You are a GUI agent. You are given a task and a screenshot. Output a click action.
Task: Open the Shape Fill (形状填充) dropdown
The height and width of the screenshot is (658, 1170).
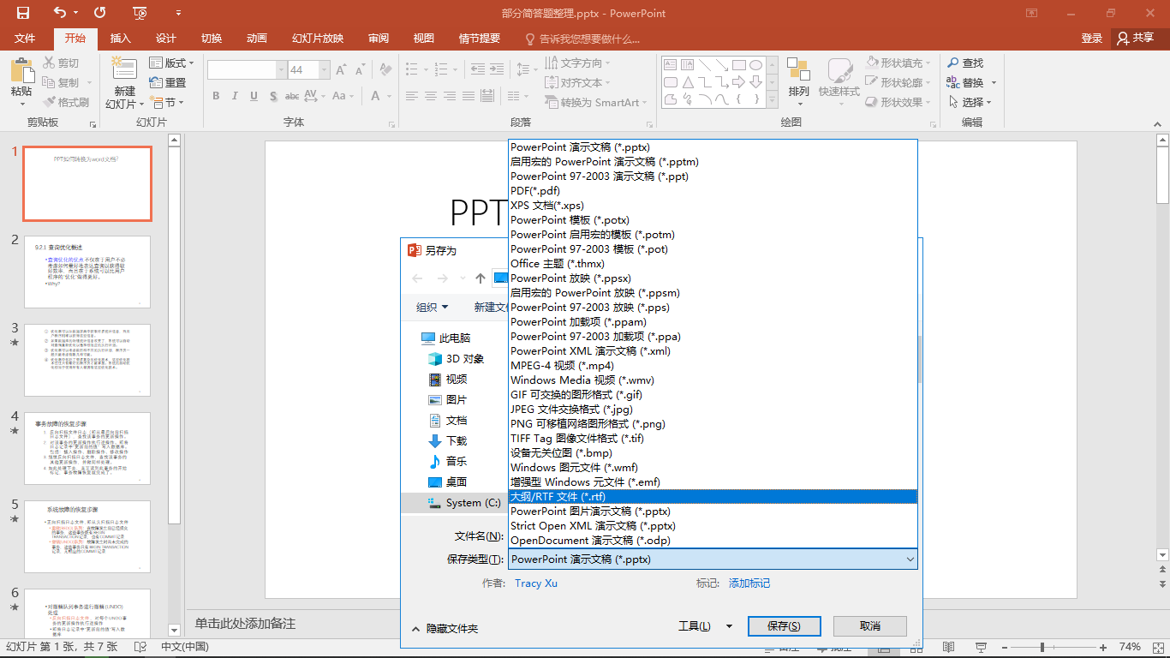pyautogui.click(x=898, y=63)
